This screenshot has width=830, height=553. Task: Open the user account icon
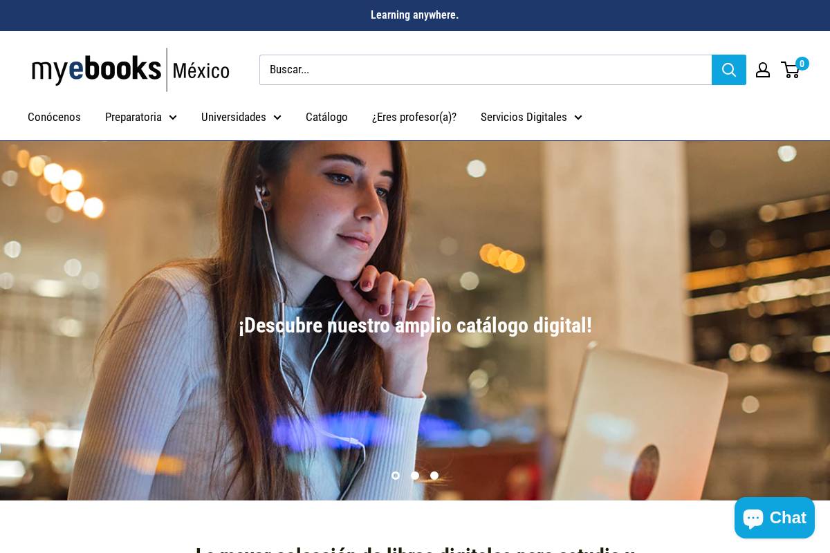(763, 70)
